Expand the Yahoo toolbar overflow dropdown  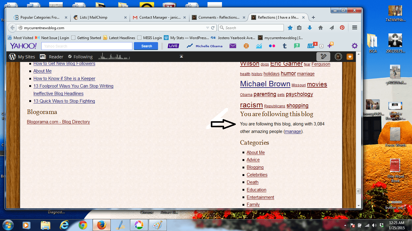coord(321,46)
